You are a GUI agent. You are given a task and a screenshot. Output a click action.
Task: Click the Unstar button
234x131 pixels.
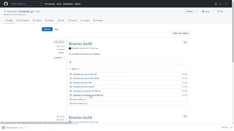[x=206, y=11]
